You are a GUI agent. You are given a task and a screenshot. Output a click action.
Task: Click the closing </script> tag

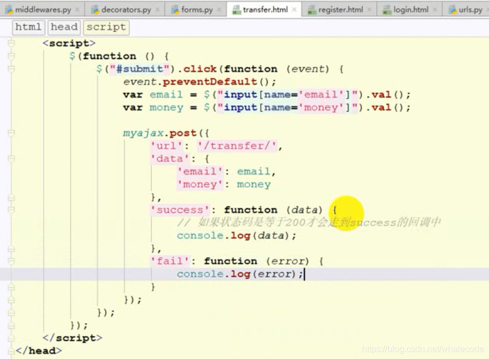pos(72,338)
